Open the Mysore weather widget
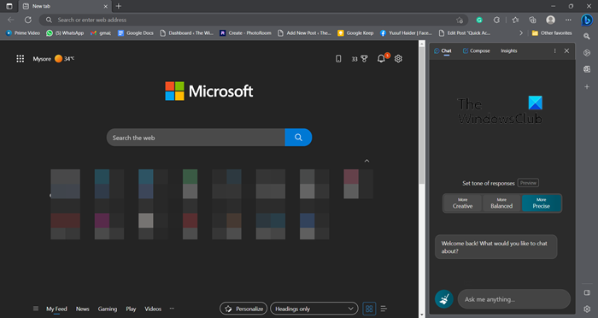Image resolution: width=598 pixels, height=318 pixels. click(53, 59)
